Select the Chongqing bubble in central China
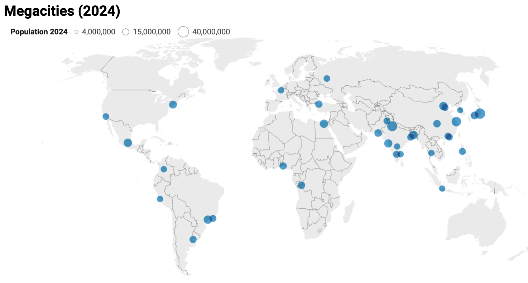Image resolution: width=528 pixels, height=283 pixels. click(437, 124)
